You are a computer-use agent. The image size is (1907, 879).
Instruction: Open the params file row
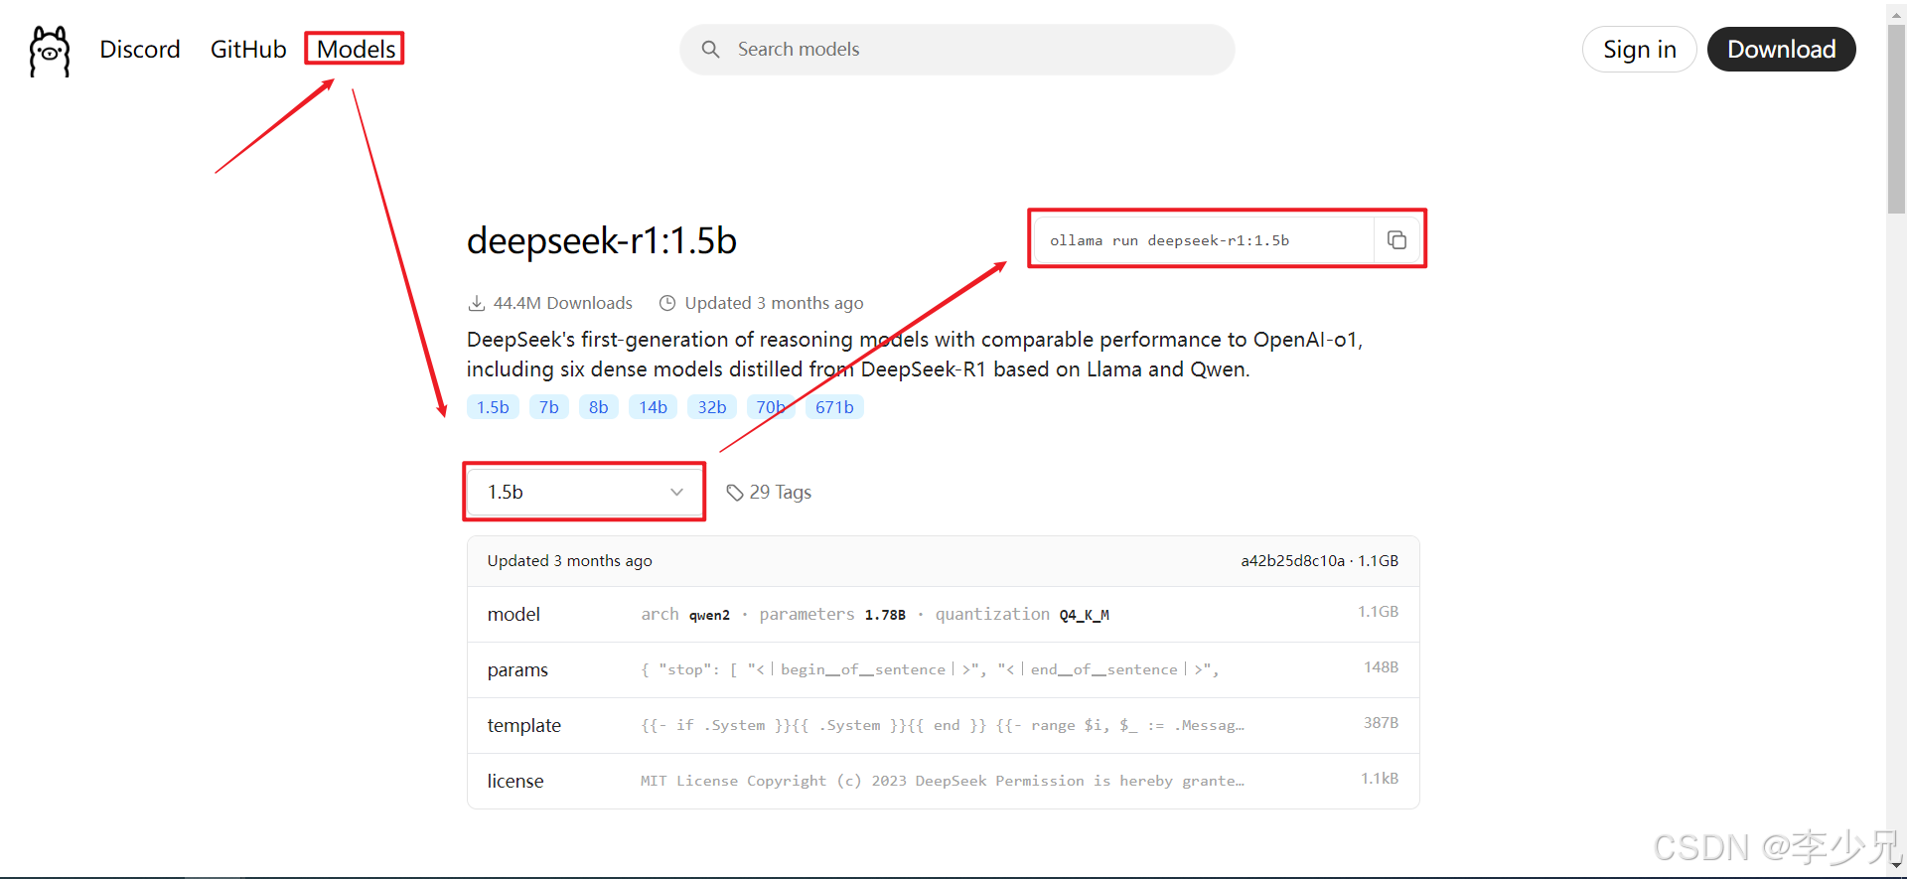pyautogui.click(x=943, y=669)
